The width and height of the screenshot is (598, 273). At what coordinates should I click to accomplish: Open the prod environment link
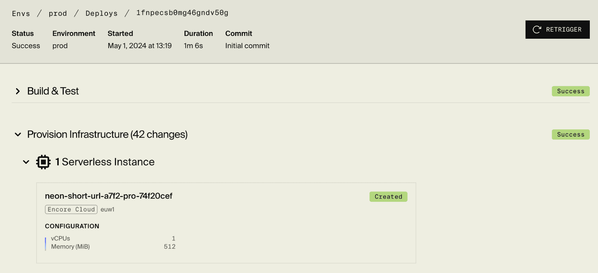tap(58, 13)
